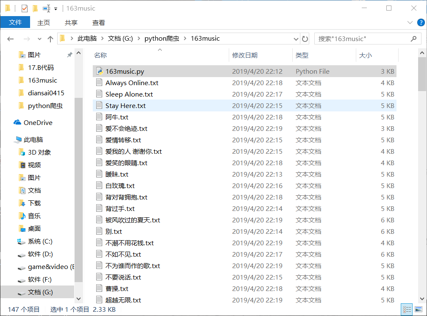
Task: Click inside the 搜索163music search box
Action: 364,39
